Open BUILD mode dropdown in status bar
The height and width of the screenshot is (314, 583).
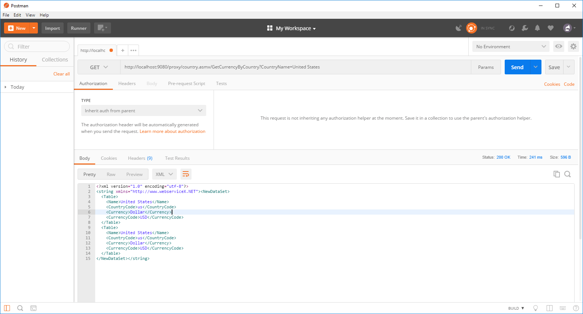pyautogui.click(x=516, y=308)
